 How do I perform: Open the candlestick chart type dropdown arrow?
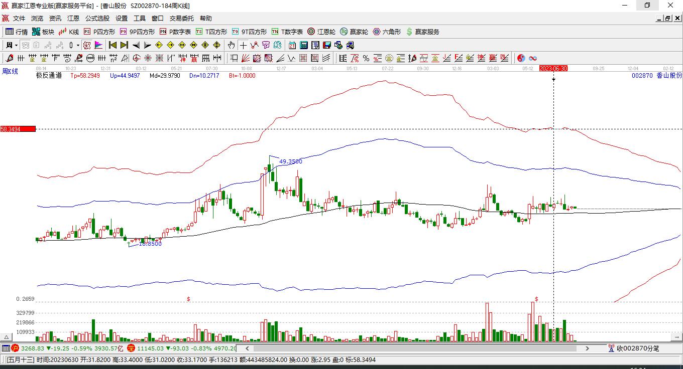(x=78, y=45)
